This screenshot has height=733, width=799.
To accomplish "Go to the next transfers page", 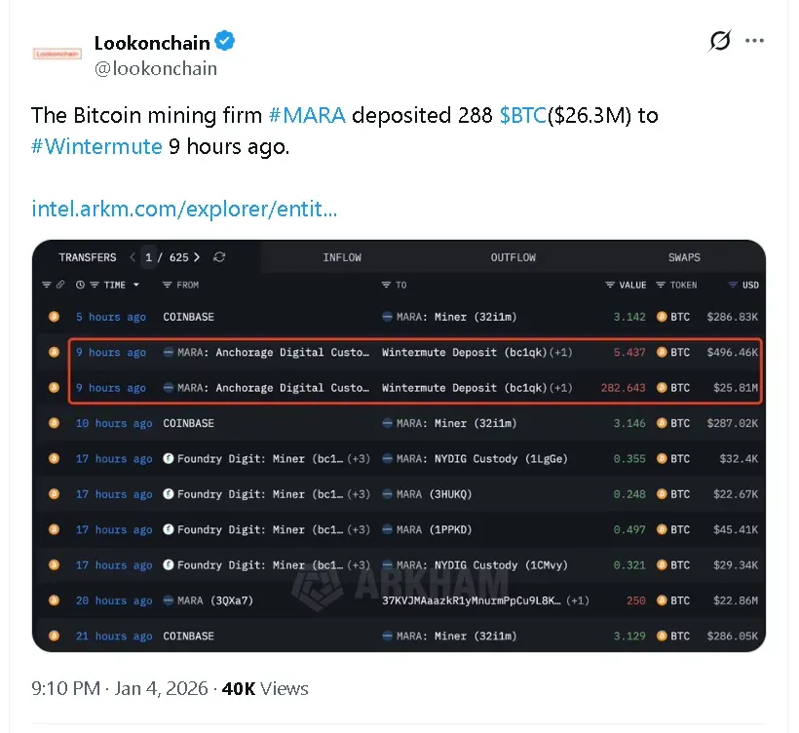I will coord(198,257).
